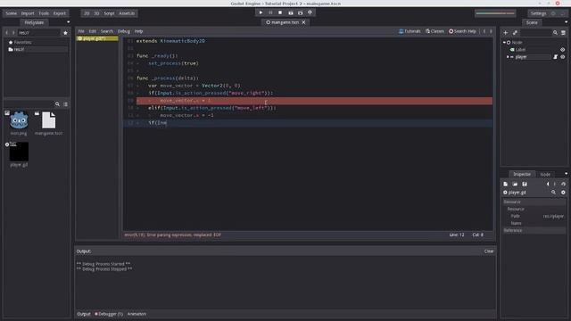Select Favorites in the FileSystem tree
The image size is (571, 321).
[22, 42]
